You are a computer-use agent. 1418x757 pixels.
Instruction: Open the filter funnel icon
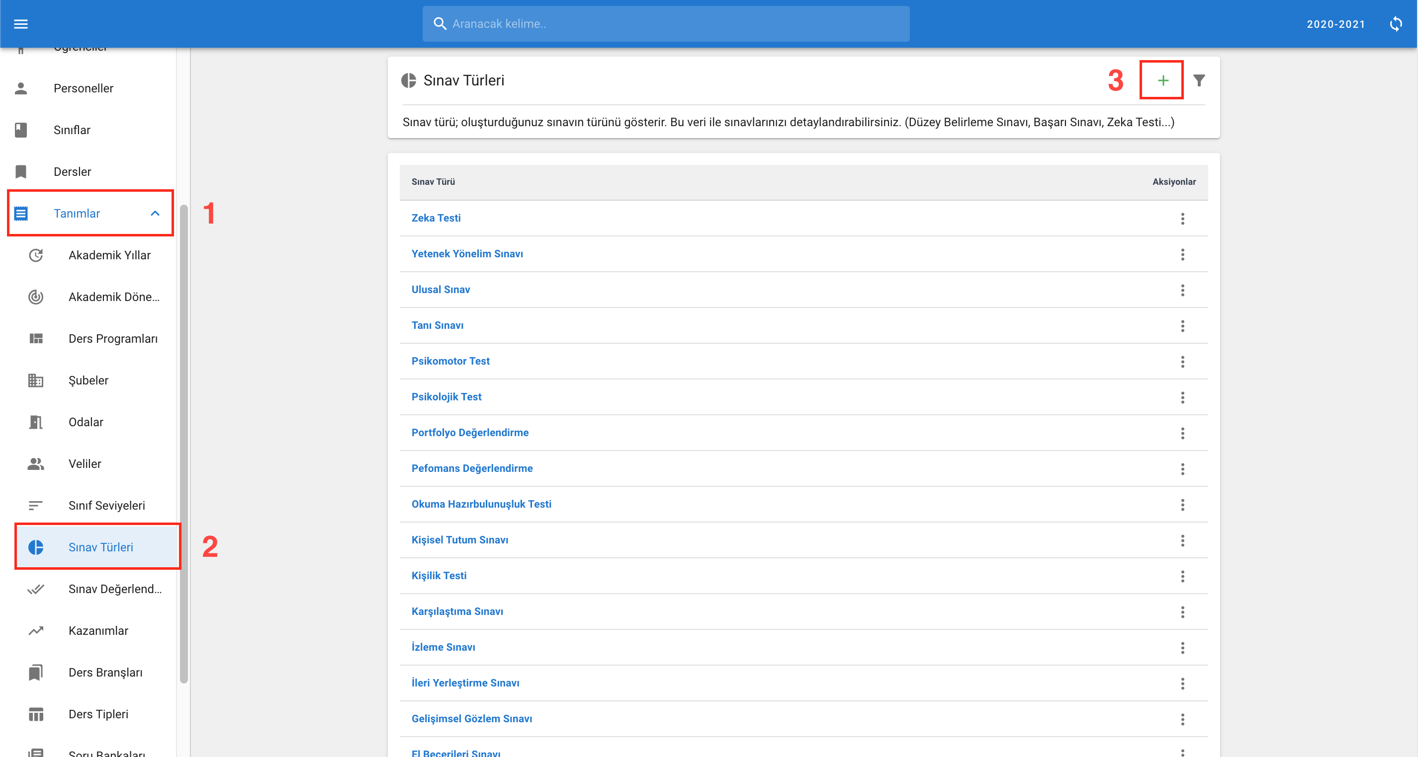pyautogui.click(x=1199, y=80)
